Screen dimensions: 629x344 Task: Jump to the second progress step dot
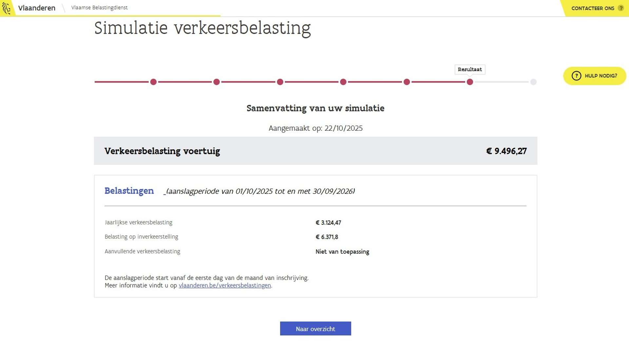pyautogui.click(x=217, y=82)
